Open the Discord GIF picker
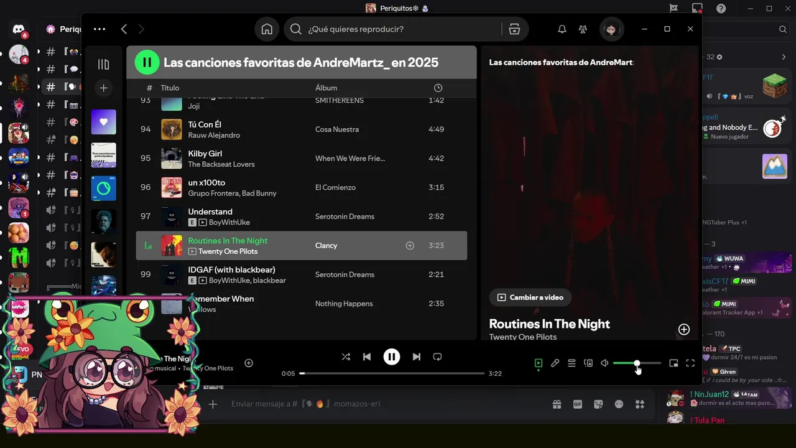This screenshot has height=448, width=796. (x=578, y=404)
